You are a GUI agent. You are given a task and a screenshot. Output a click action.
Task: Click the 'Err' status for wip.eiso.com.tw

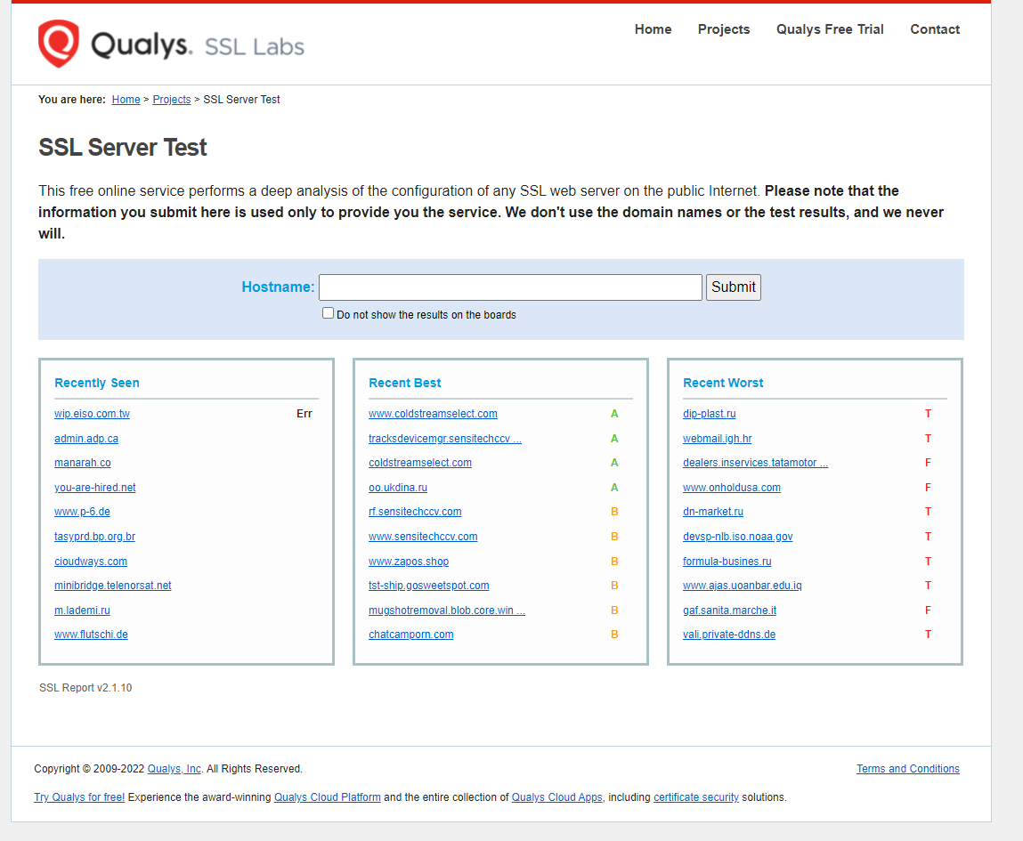pos(304,413)
